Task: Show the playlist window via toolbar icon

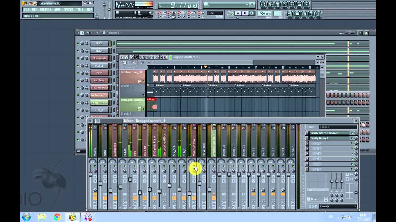Action: [290, 14]
